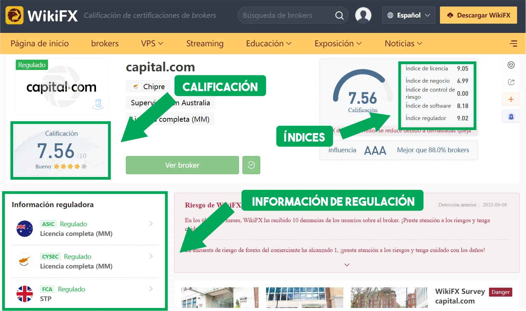Viewport: 526px width, 311px height.
Task: Expand the VPS menu
Action: point(152,44)
